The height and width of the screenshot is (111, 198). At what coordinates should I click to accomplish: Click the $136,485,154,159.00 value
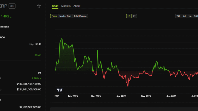[29, 84]
